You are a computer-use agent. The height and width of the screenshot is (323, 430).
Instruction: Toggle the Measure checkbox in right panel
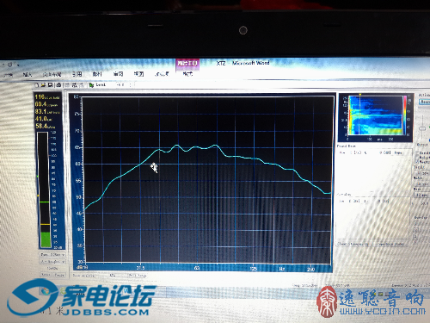pos(417,162)
